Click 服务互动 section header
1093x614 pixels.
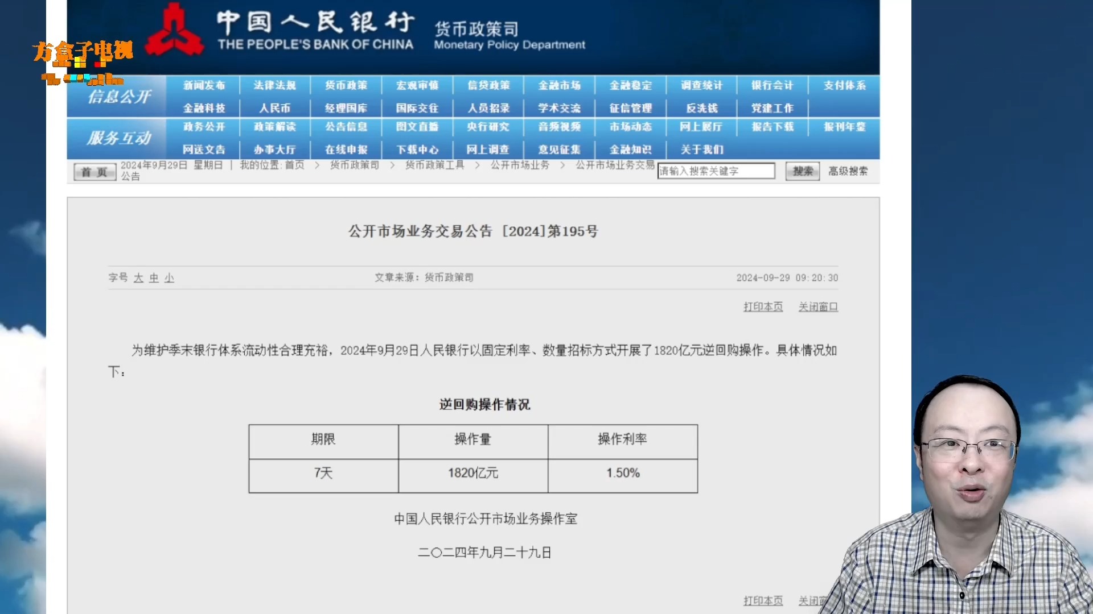[x=119, y=138]
